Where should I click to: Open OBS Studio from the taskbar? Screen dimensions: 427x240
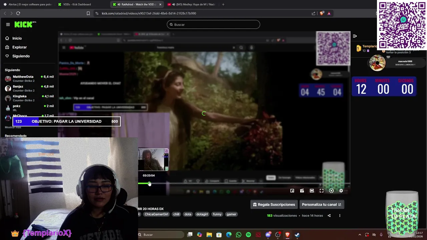278,235
